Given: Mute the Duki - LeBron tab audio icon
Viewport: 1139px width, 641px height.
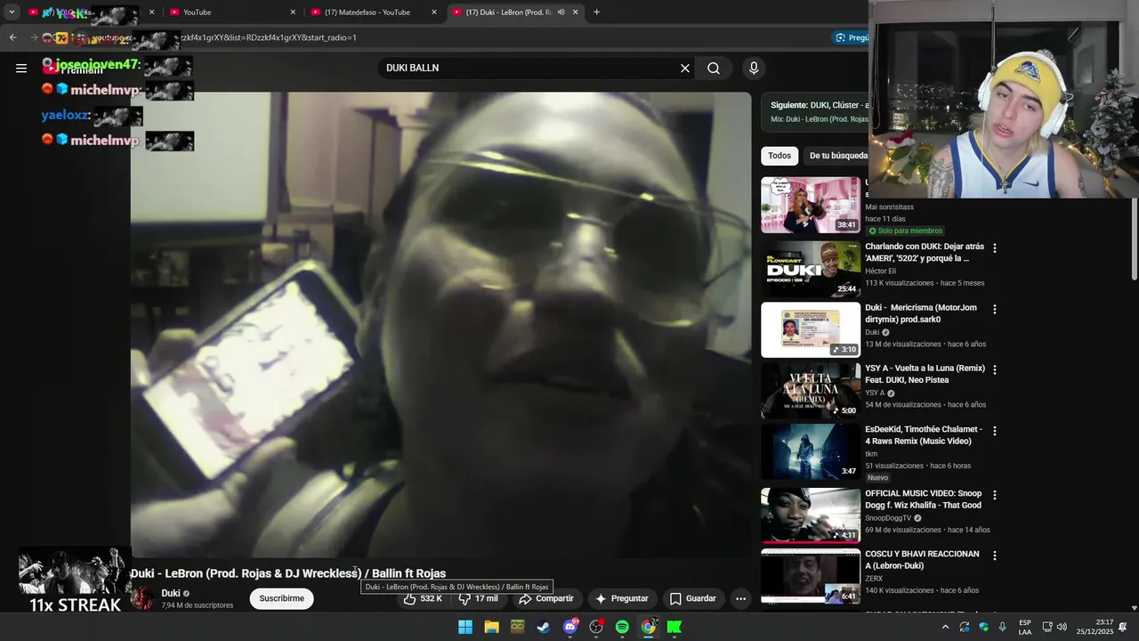Looking at the screenshot, I should (561, 12).
